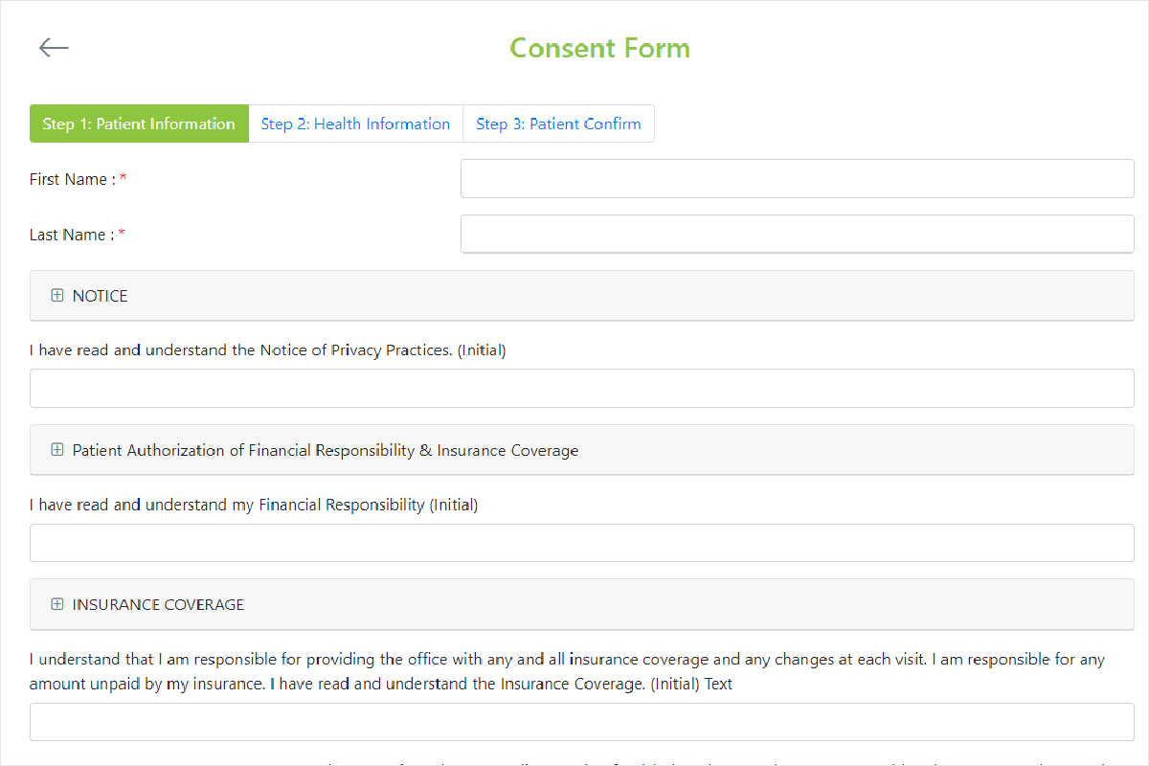Focus the Last Name input field

pos(798,235)
